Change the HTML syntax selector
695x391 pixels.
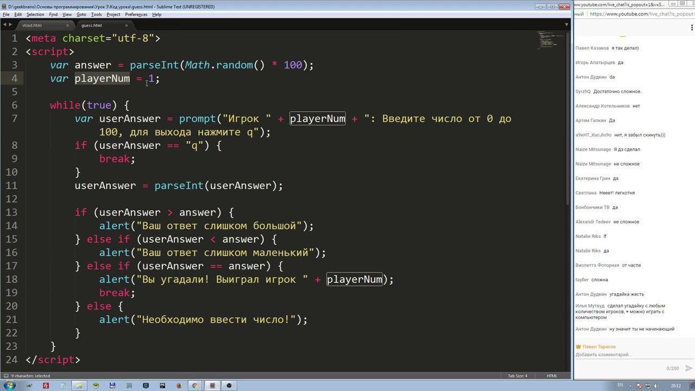point(552,376)
